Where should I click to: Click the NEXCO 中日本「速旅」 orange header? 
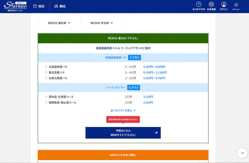[123, 155]
